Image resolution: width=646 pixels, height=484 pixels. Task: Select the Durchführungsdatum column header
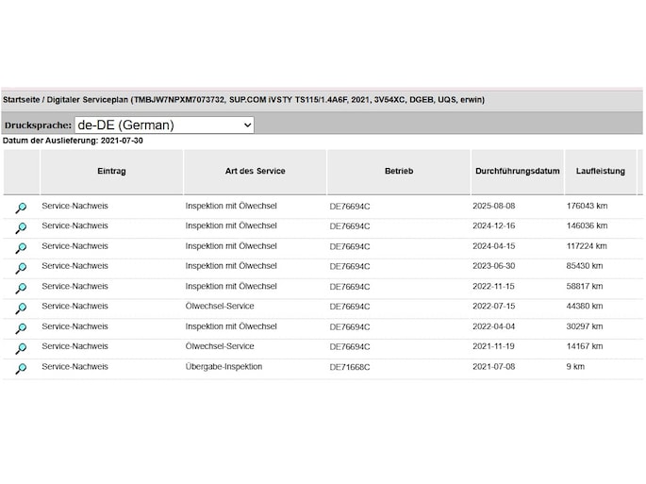coord(517,172)
